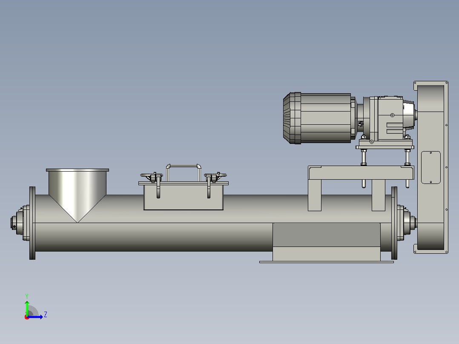Select the belt guard housing top section
Viewport: 459px width, 344px height.
click(x=430, y=98)
